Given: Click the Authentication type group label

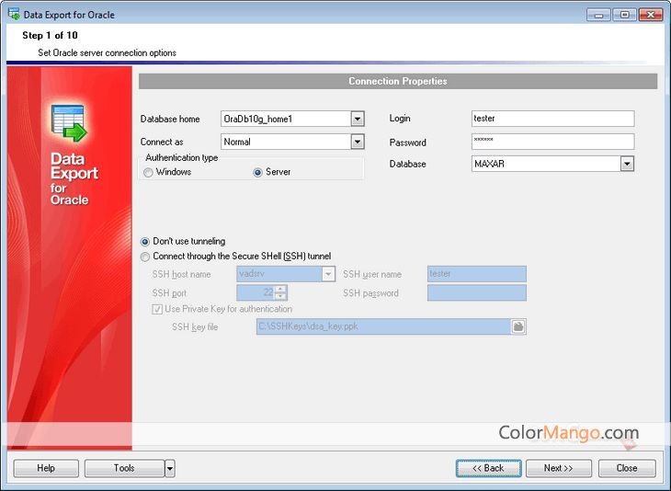Looking at the screenshot, I should (x=182, y=157).
